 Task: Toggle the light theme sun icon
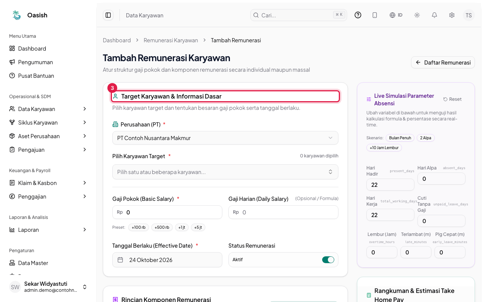tap(417, 15)
